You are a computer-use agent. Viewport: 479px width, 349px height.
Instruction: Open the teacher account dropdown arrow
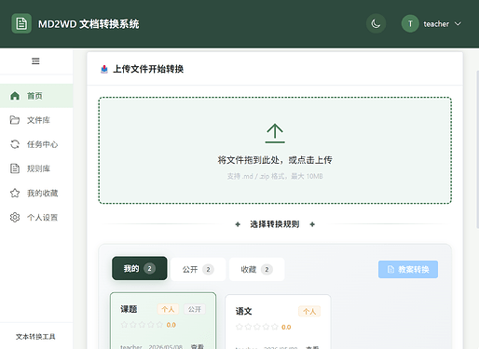[x=458, y=23]
